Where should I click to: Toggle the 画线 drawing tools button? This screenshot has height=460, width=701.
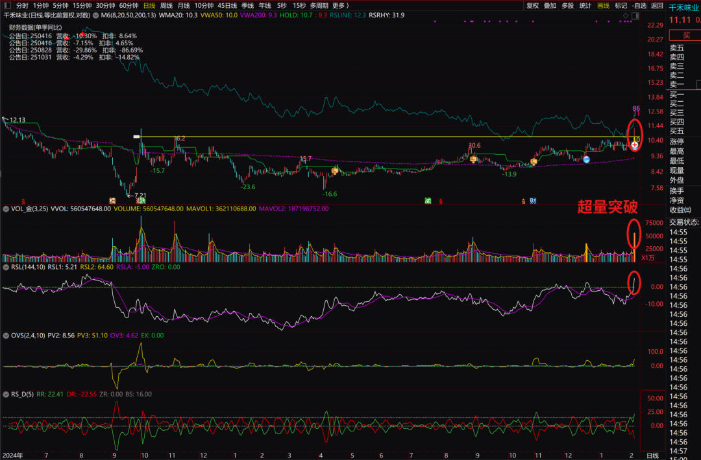click(603, 5)
